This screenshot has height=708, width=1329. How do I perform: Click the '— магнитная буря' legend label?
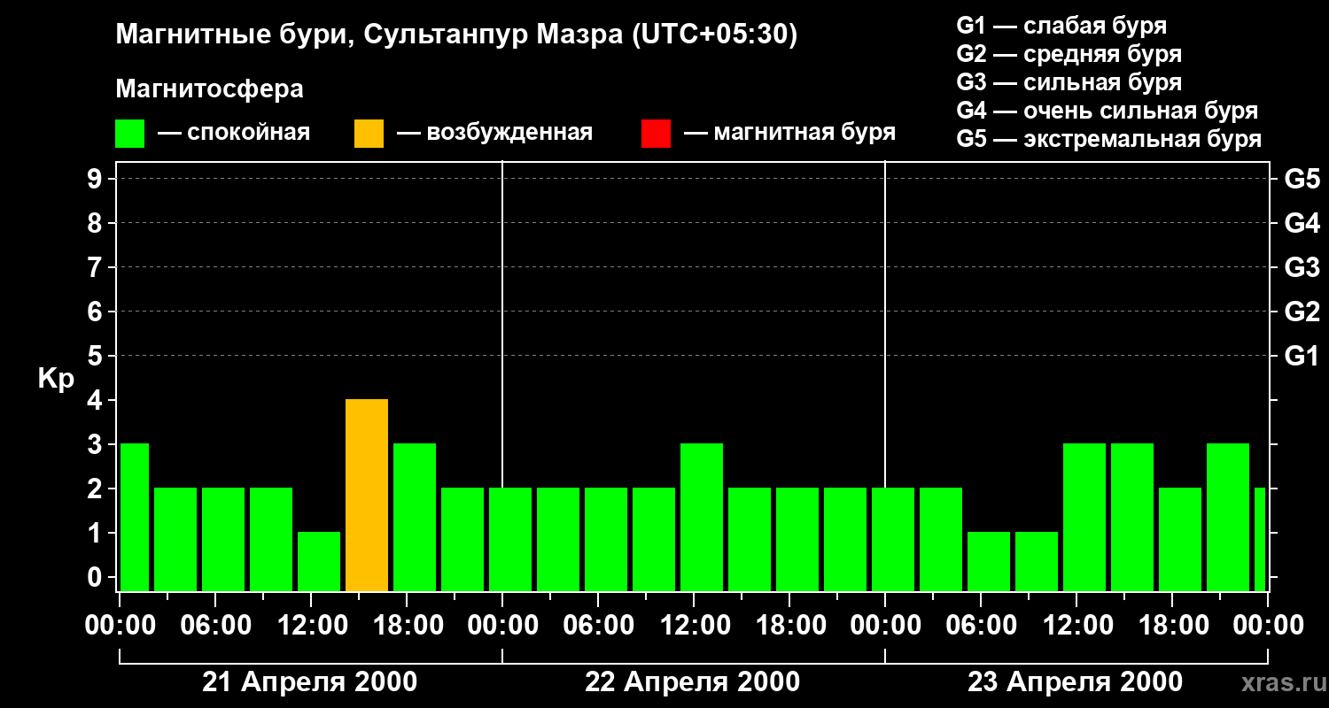point(790,134)
